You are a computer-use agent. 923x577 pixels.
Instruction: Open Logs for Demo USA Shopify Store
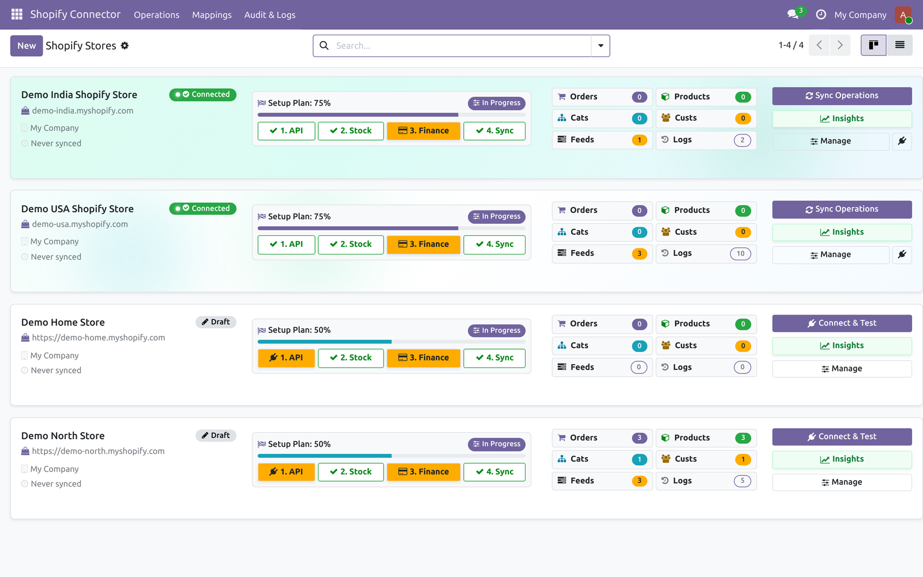706,253
